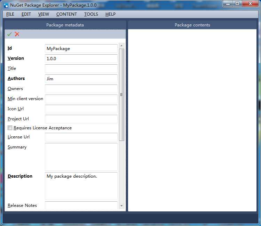The width and height of the screenshot is (261, 226).
Task: Open the VIEW menu
Action: (x=43, y=14)
